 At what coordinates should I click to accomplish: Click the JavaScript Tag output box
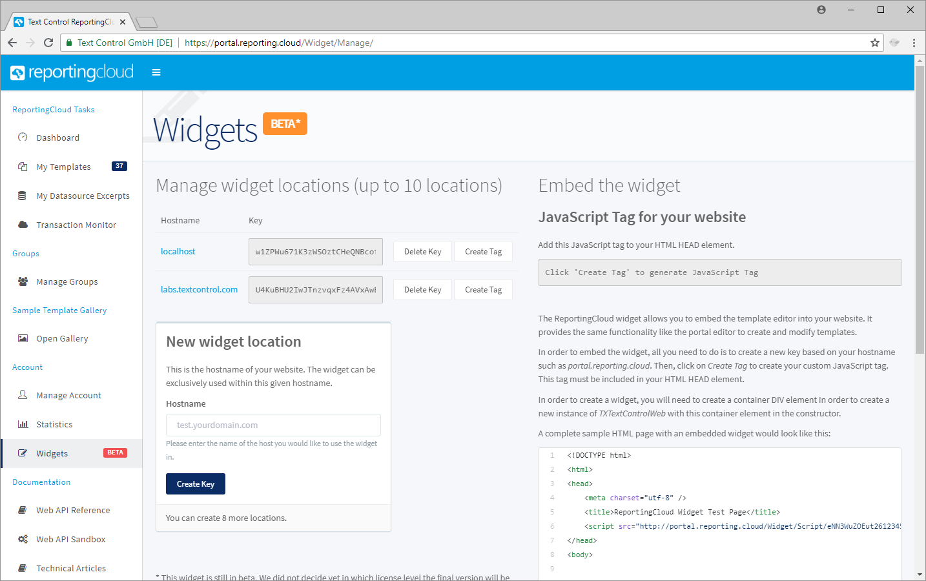point(720,272)
